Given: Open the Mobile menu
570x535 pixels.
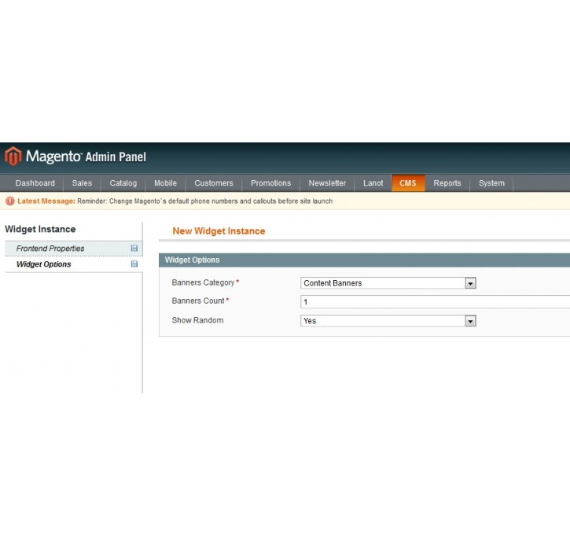Looking at the screenshot, I should coord(165,183).
